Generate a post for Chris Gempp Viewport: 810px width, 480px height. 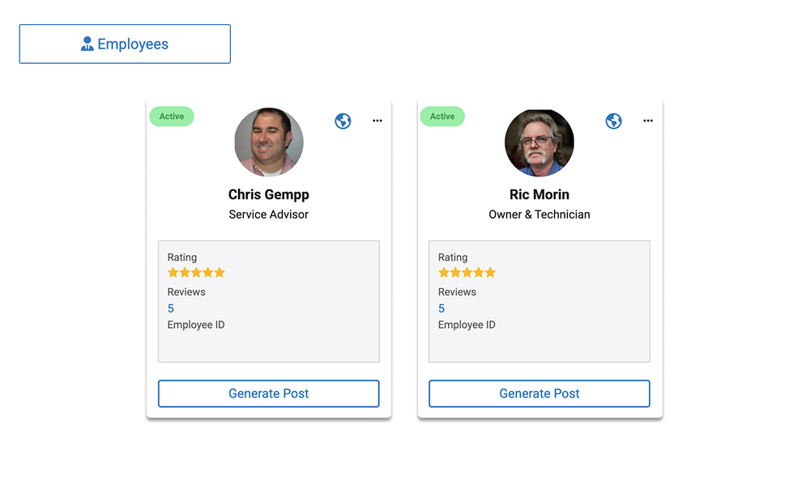click(x=269, y=393)
